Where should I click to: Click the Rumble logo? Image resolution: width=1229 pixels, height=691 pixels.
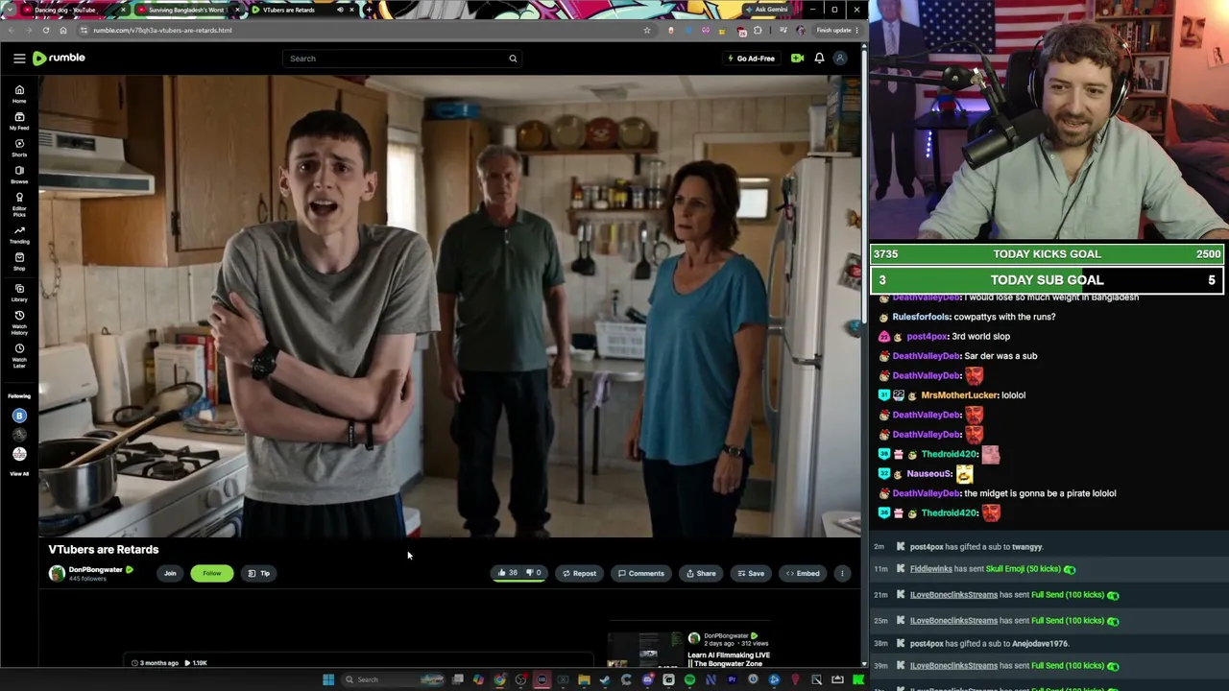(59, 59)
